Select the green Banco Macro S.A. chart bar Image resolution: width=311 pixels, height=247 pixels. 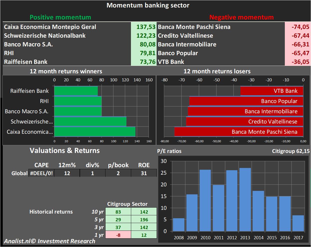click(78, 111)
